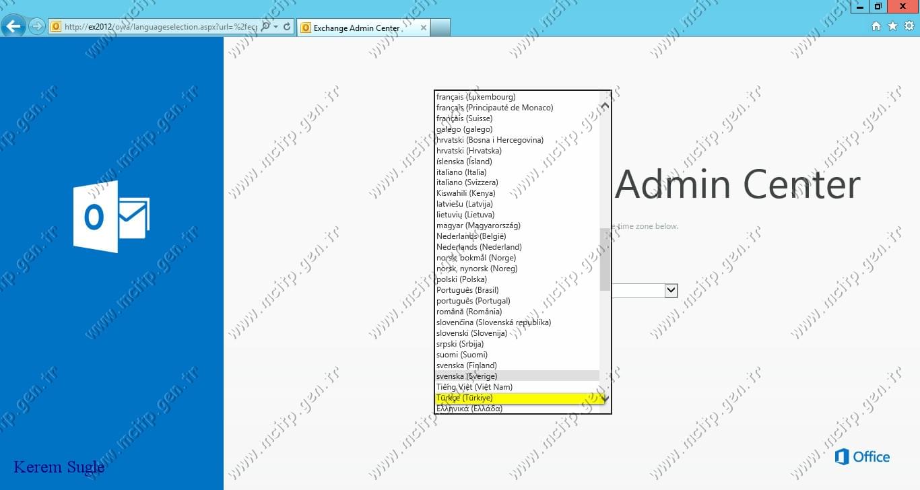Choose română (România) language

(x=517, y=312)
